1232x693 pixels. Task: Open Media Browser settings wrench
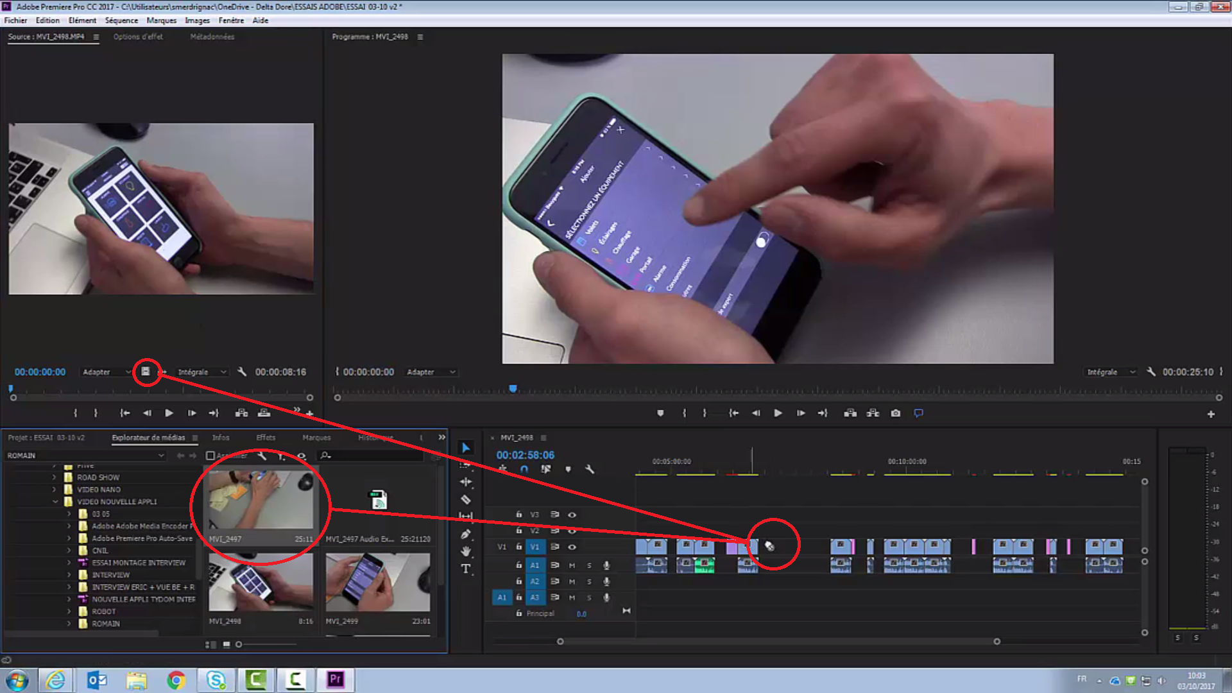coord(262,456)
